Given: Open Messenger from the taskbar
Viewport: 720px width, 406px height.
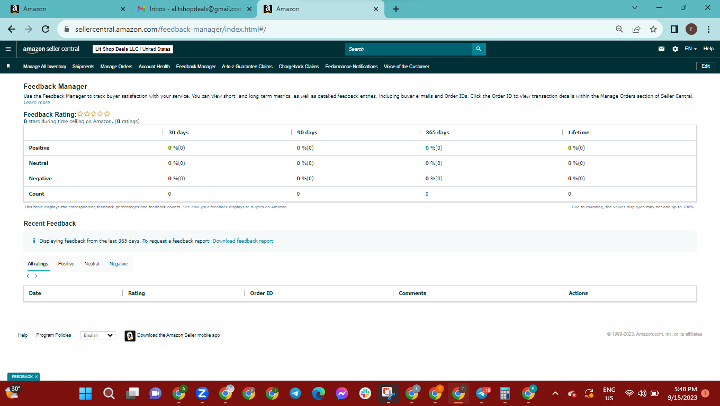Looking at the screenshot, I should 341,393.
